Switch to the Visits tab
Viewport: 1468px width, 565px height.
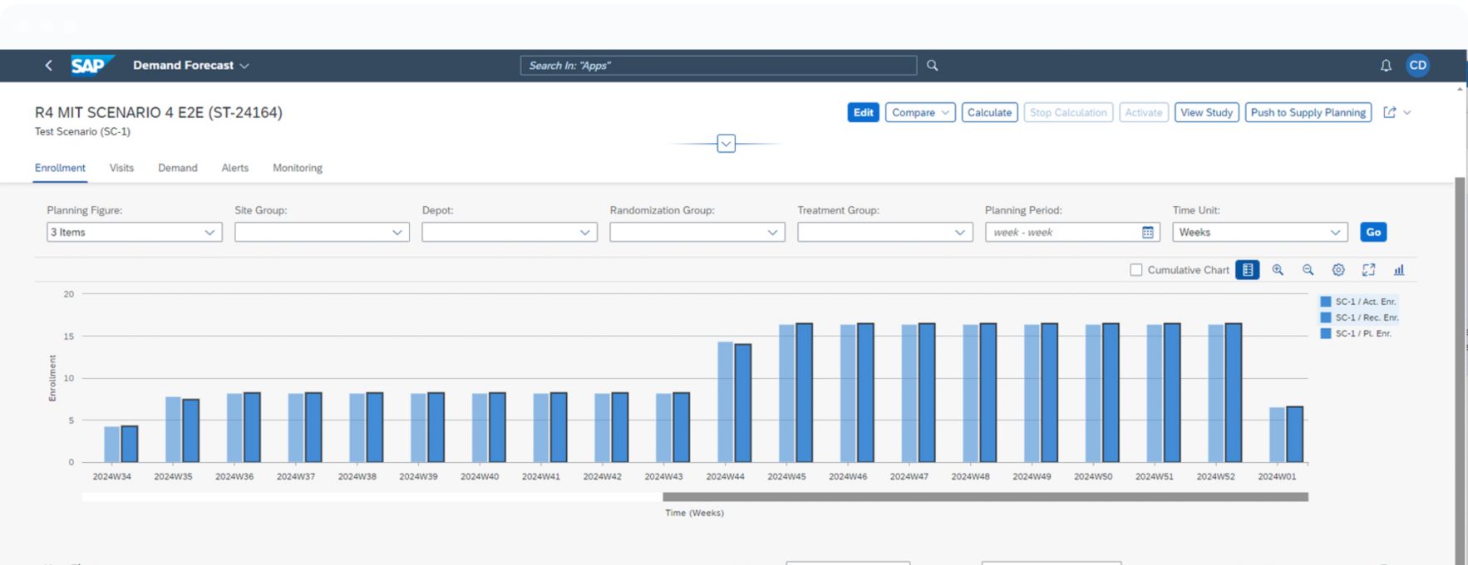point(121,168)
